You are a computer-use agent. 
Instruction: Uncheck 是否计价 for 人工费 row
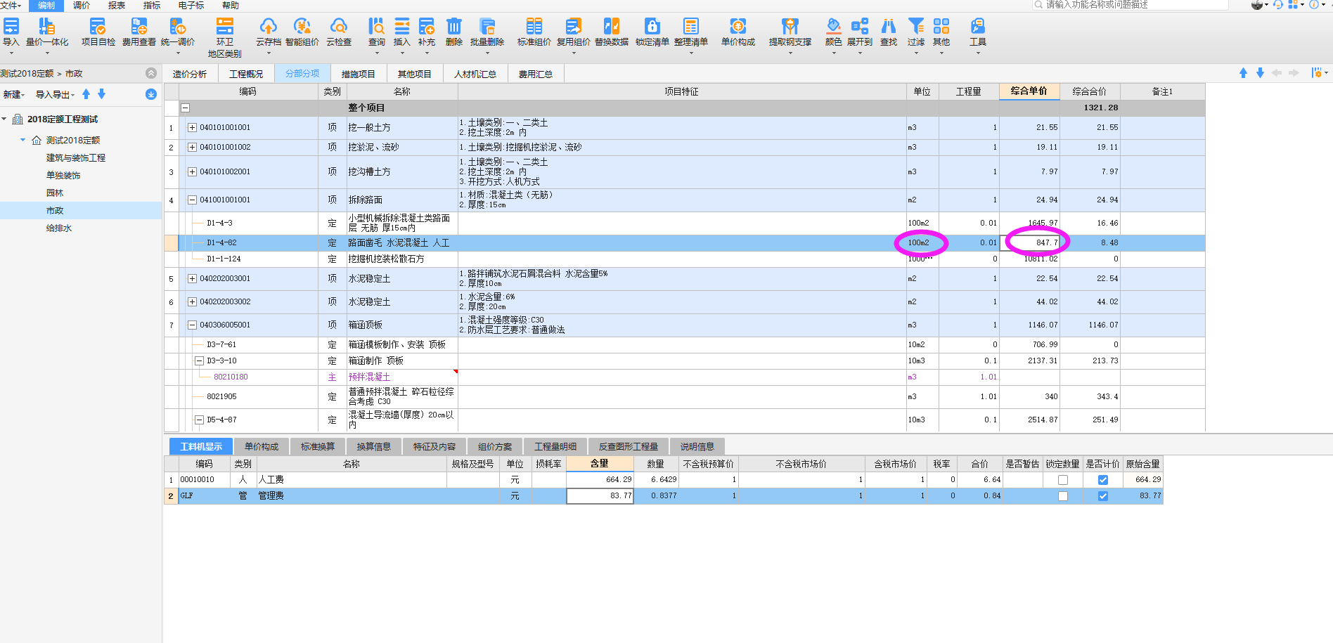[1102, 480]
